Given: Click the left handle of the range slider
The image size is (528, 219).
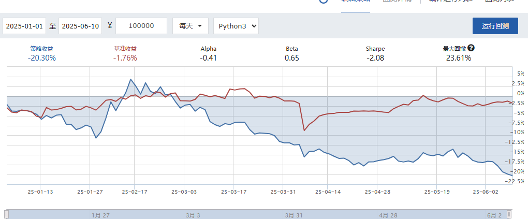Looking at the screenshot, I should [x=6, y=214].
